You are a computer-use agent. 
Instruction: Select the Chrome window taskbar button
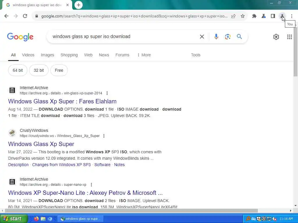pyautogui.click(x=80, y=219)
